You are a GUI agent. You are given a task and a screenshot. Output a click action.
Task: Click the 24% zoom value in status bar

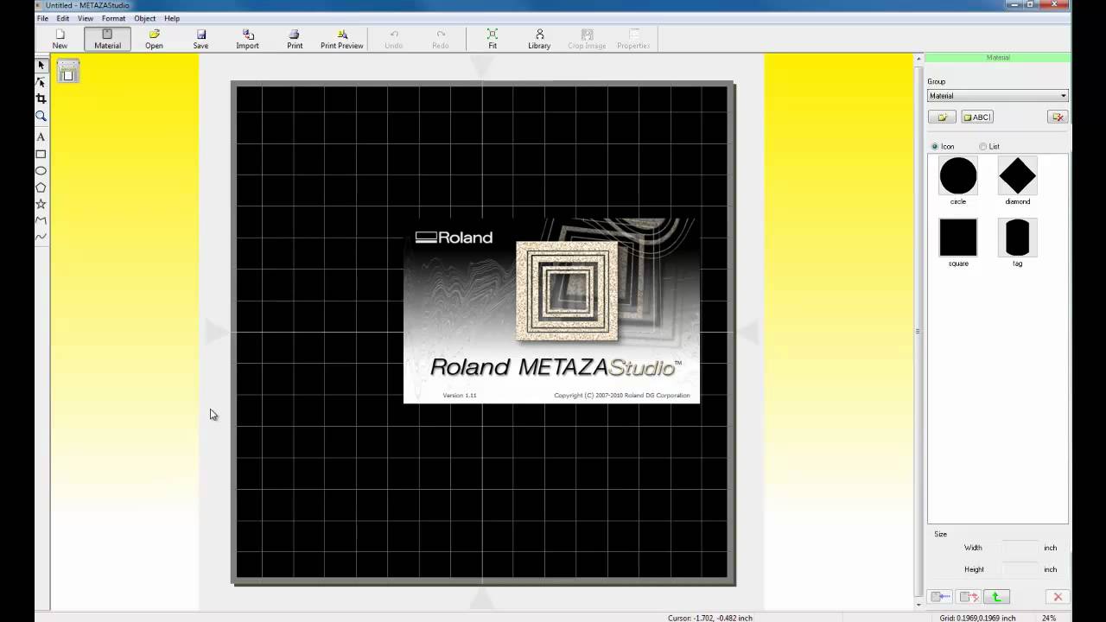point(1049,618)
